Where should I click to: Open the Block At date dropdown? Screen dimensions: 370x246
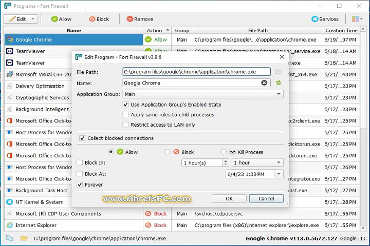pyautogui.click(x=279, y=174)
